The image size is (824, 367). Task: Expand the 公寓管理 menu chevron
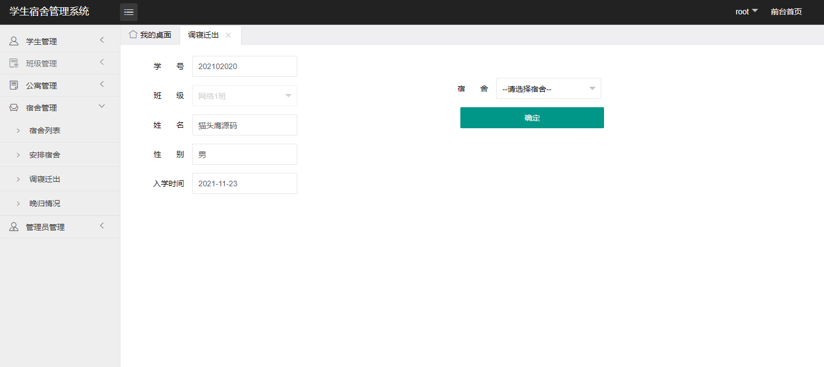click(102, 84)
